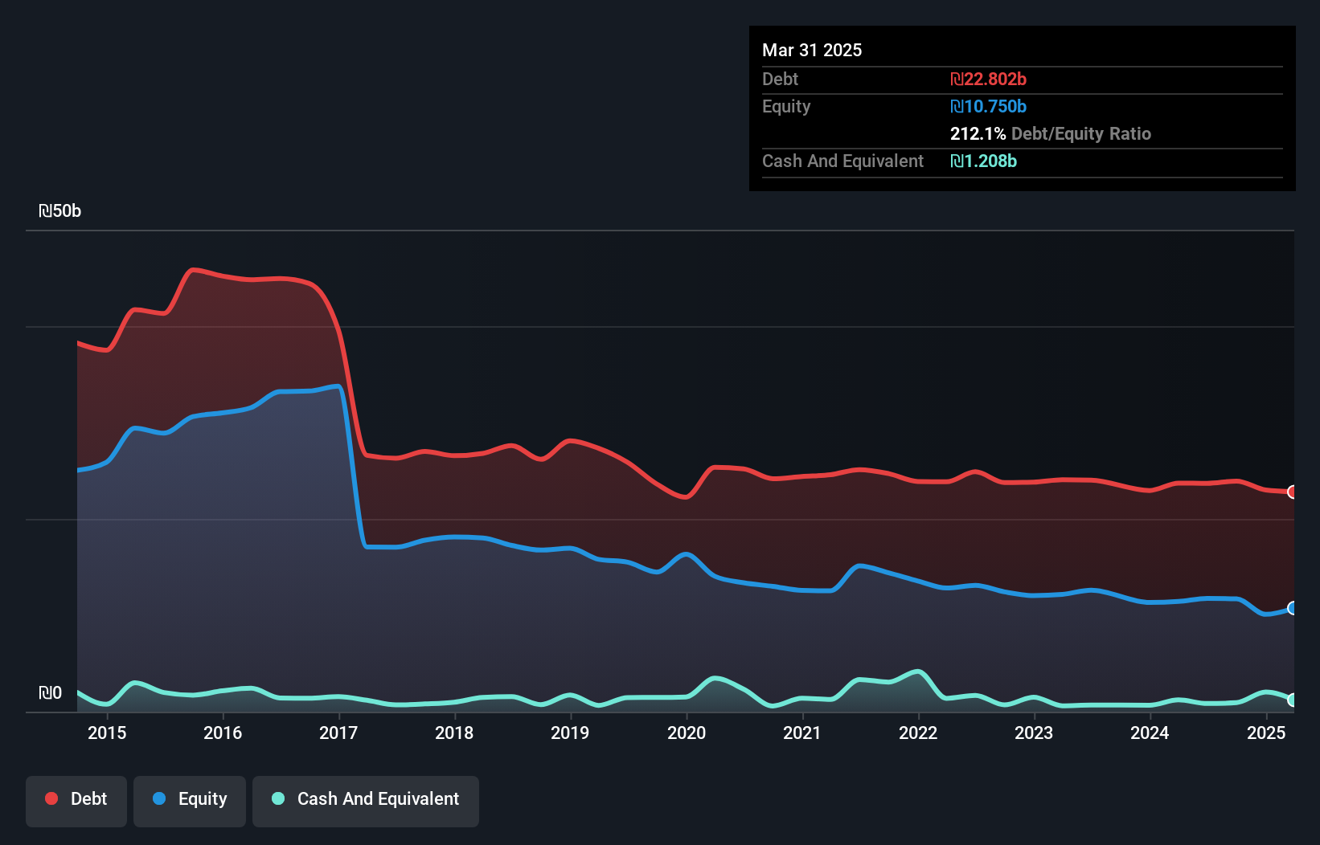Select the 2025 year axis label
This screenshot has width=1320, height=845.
tap(1267, 733)
